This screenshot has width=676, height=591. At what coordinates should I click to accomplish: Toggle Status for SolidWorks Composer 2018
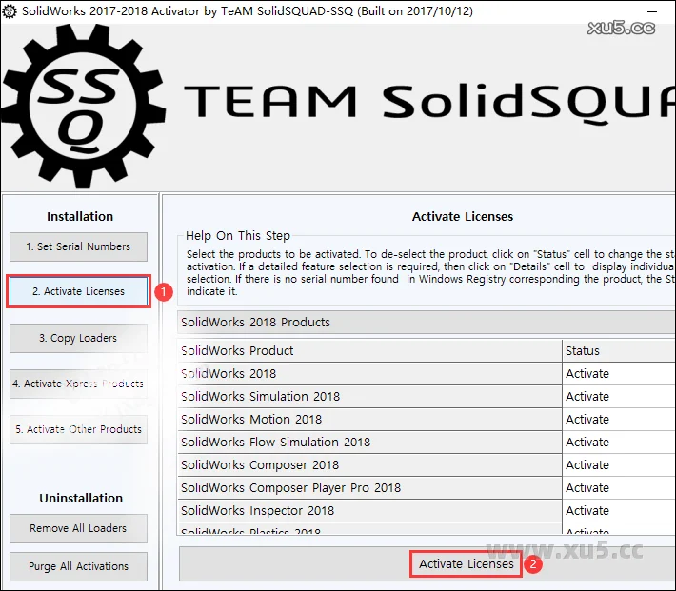click(x=587, y=465)
